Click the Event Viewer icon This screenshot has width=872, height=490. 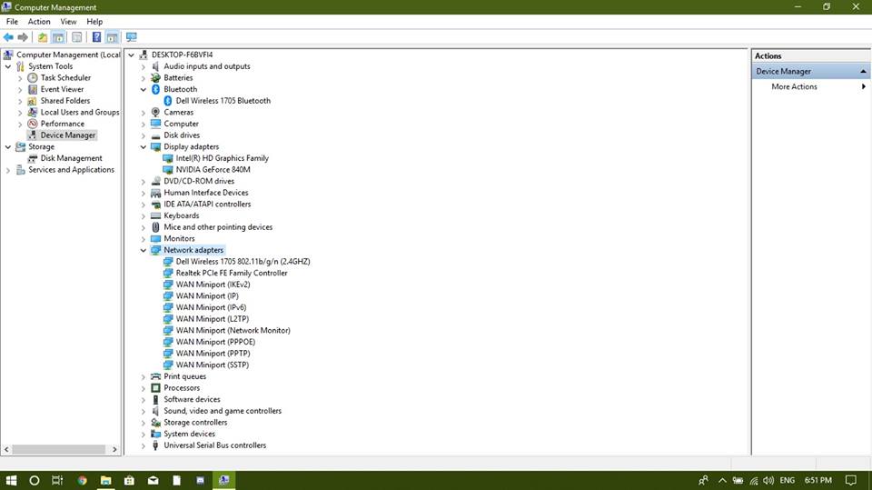(33, 89)
